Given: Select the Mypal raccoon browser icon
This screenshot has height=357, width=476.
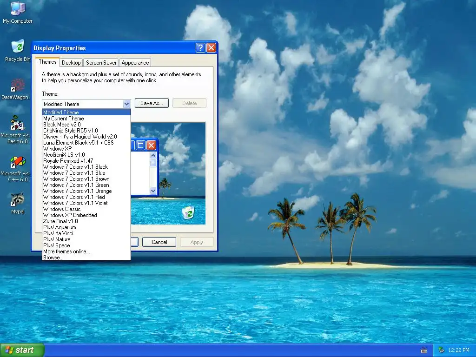Looking at the screenshot, I should tap(18, 204).
